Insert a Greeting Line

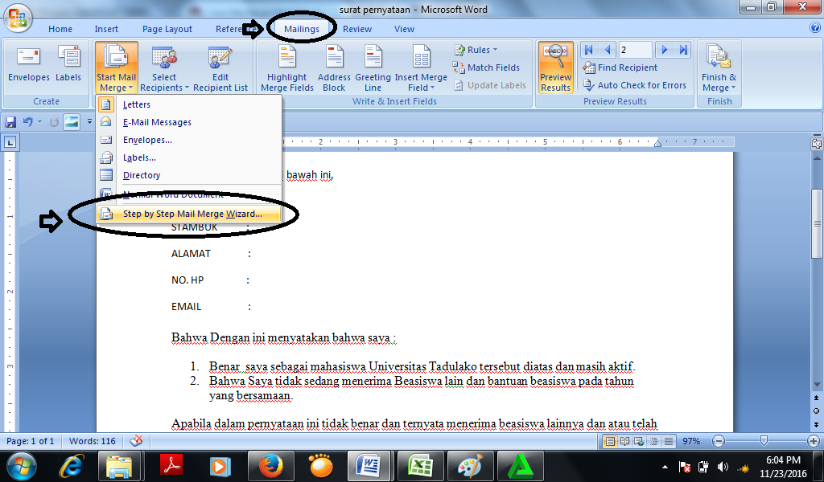click(373, 69)
